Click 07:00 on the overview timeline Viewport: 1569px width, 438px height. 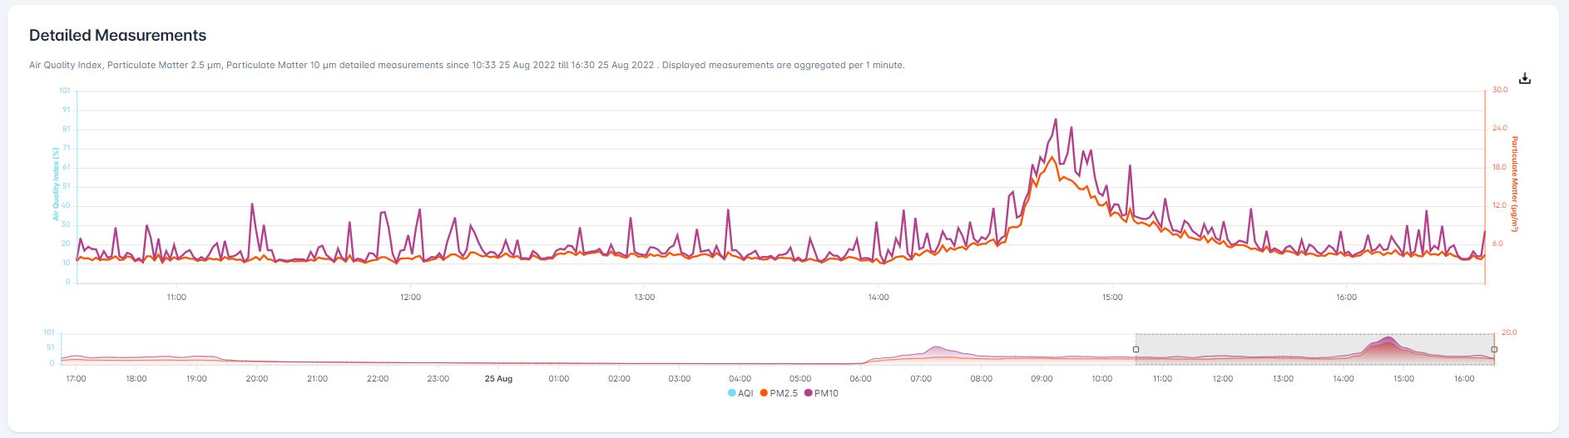coord(921,379)
